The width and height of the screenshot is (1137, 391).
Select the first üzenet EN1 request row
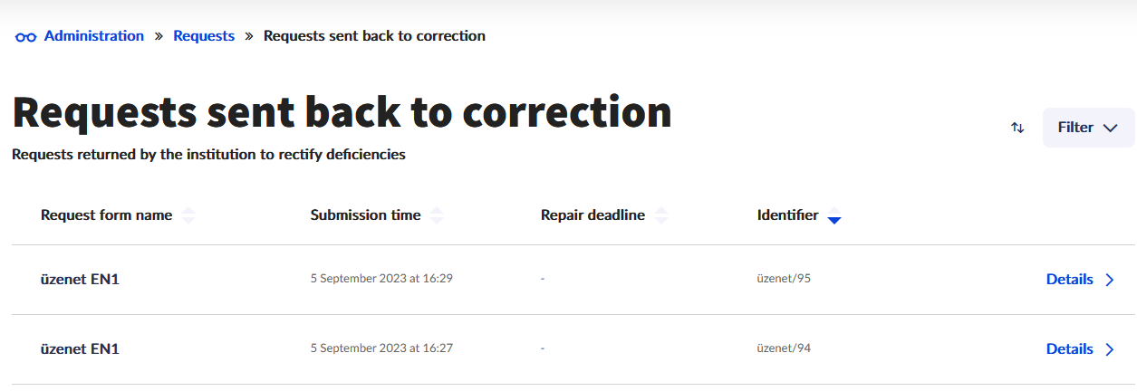coord(80,280)
